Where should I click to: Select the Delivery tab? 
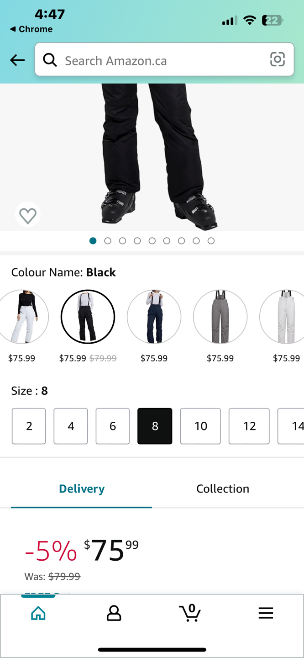(x=82, y=488)
